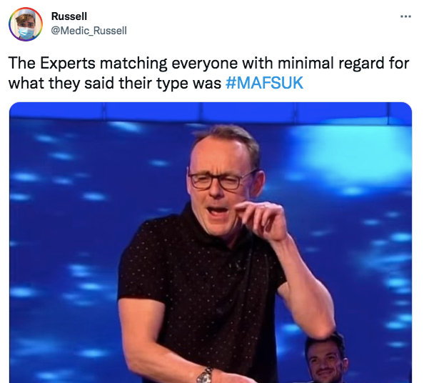Click the man's open mouth in the photo
Screen dimensions: 424x383
pyautogui.click(x=218, y=211)
